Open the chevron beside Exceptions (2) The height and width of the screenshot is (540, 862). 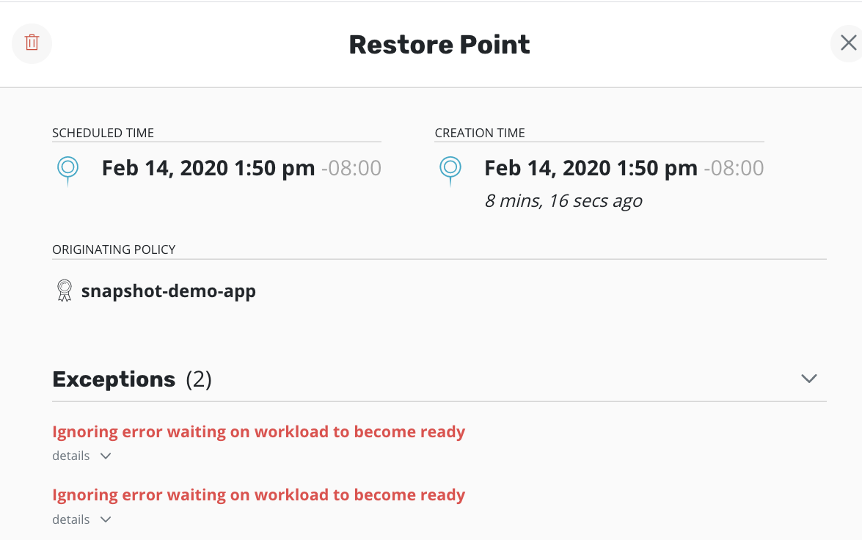[808, 379]
